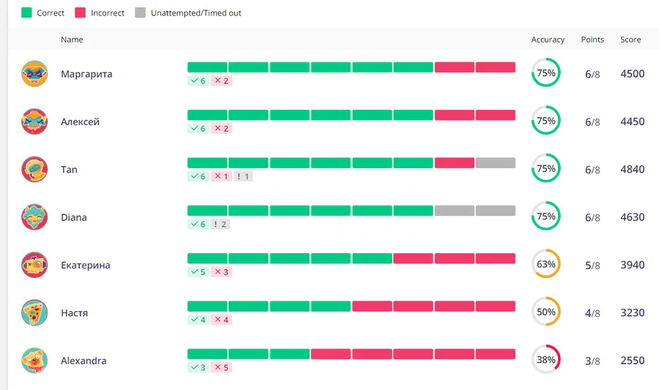Click Маргарита's 75% accuracy ring
This screenshot has height=390, width=659.
(x=546, y=73)
